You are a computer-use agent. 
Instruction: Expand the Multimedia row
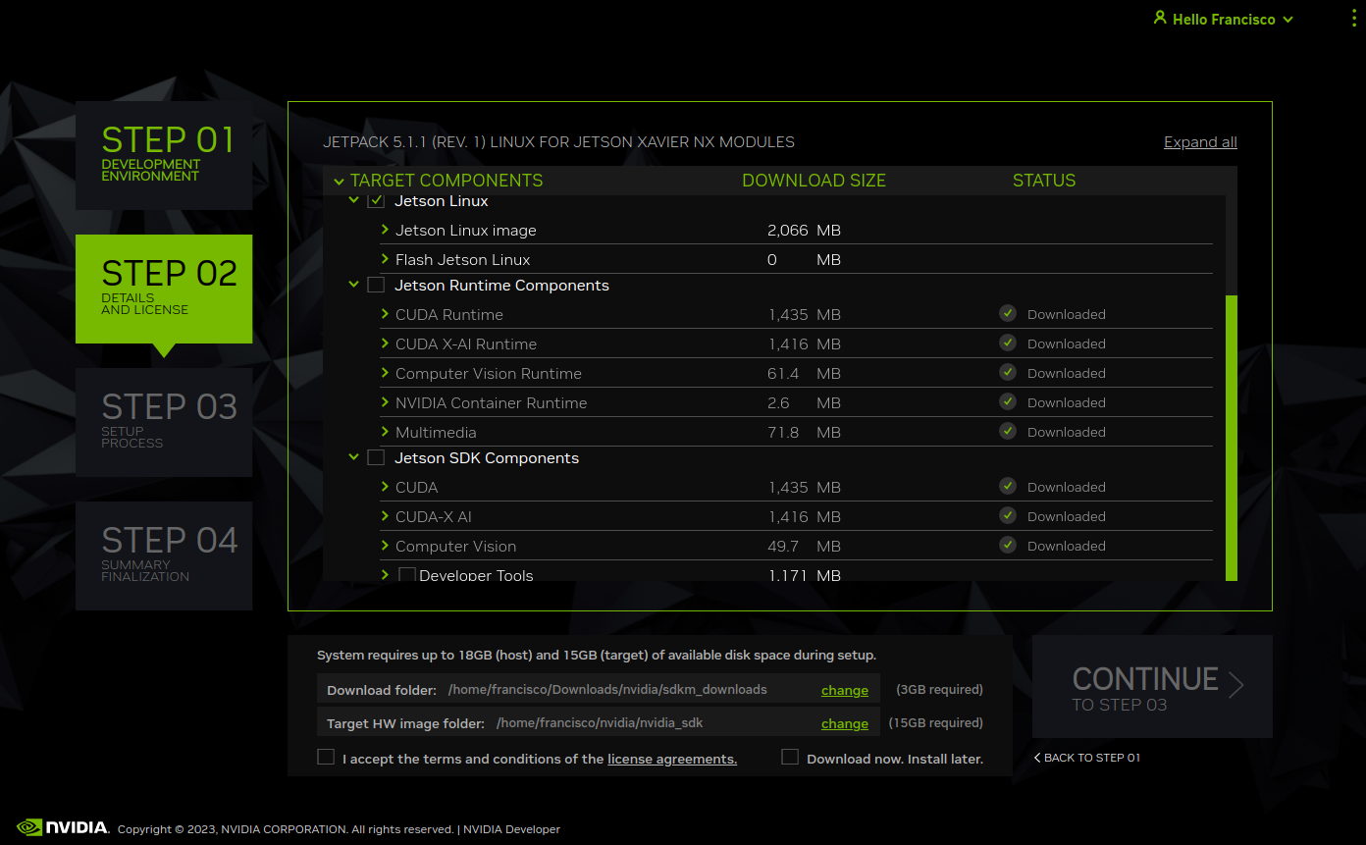point(385,432)
